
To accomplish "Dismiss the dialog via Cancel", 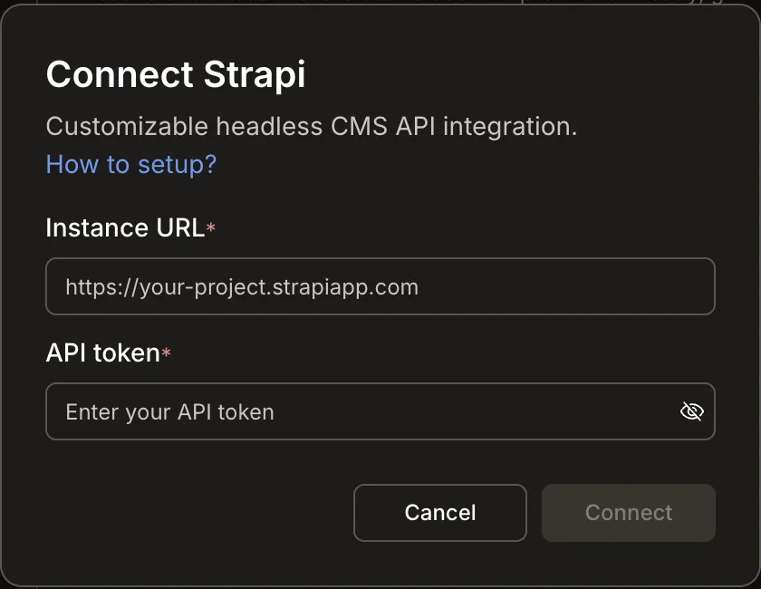I will coord(439,513).
